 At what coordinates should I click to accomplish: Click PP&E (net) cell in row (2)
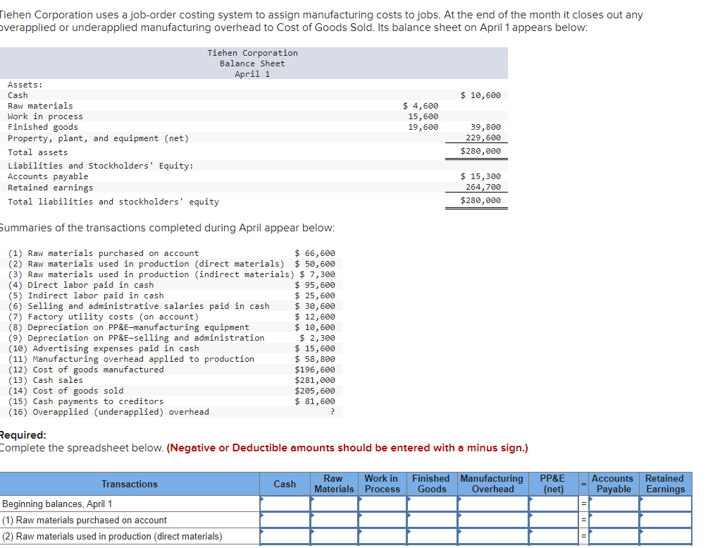click(554, 536)
